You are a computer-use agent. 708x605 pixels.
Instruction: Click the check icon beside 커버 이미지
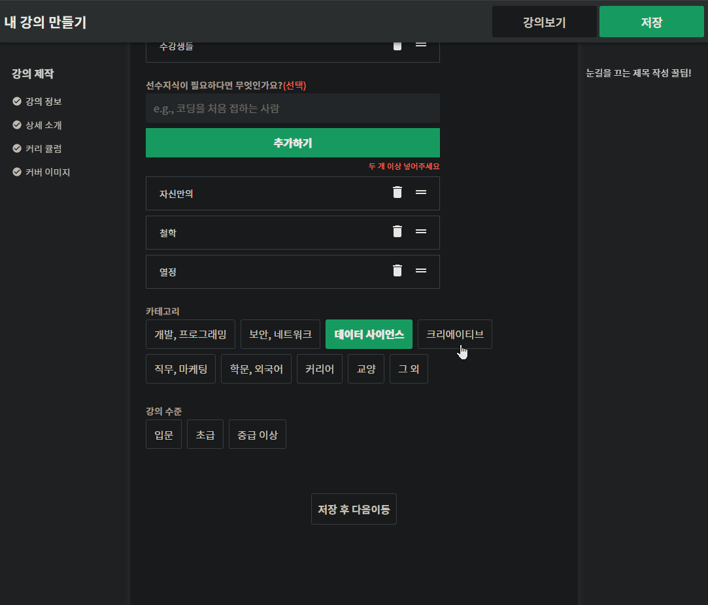pyautogui.click(x=17, y=172)
